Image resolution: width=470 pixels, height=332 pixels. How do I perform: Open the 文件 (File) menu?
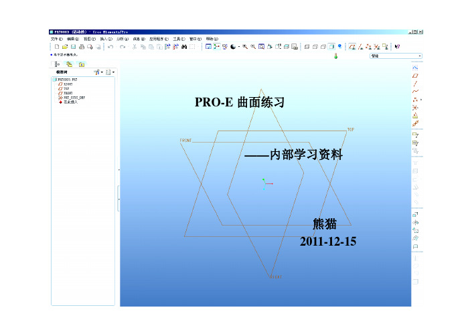coord(57,39)
